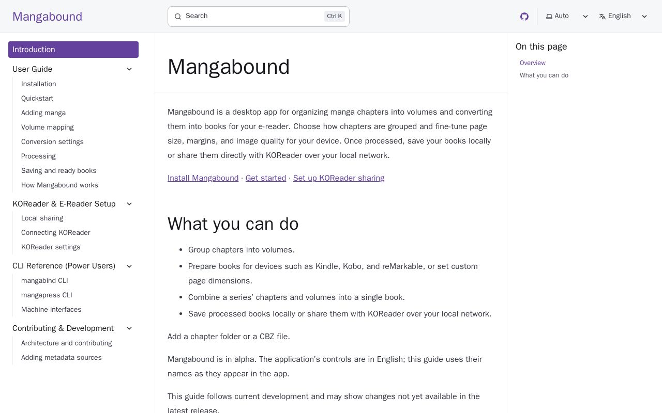
Task: Jump to Overview in On this page
Action: (x=533, y=63)
